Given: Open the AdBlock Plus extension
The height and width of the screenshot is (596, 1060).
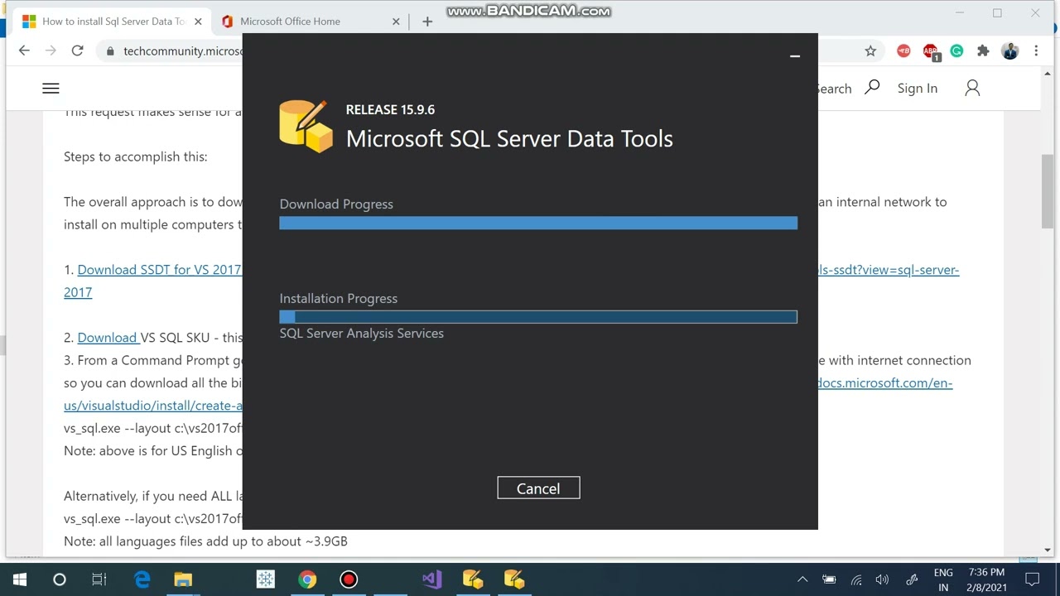Looking at the screenshot, I should (x=931, y=51).
